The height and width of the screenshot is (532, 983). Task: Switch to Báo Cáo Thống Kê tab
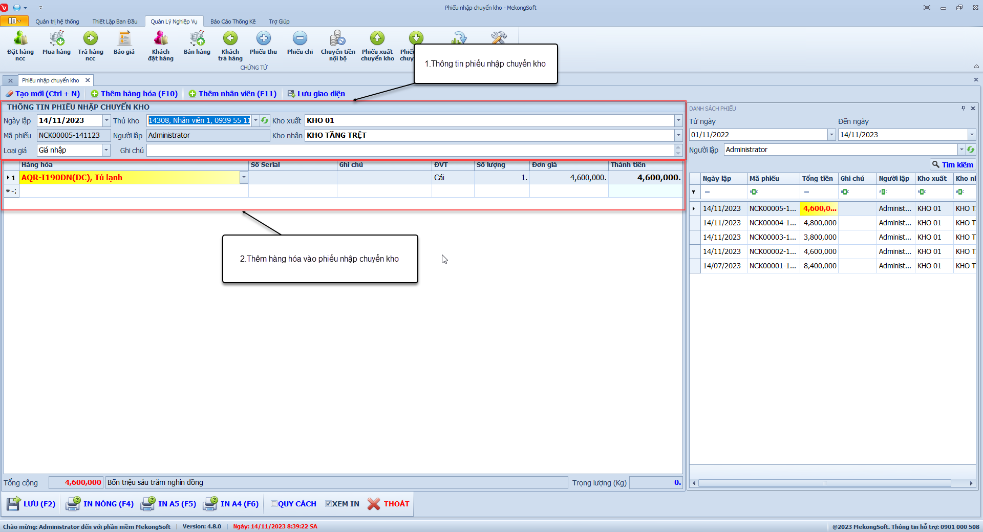pos(233,22)
